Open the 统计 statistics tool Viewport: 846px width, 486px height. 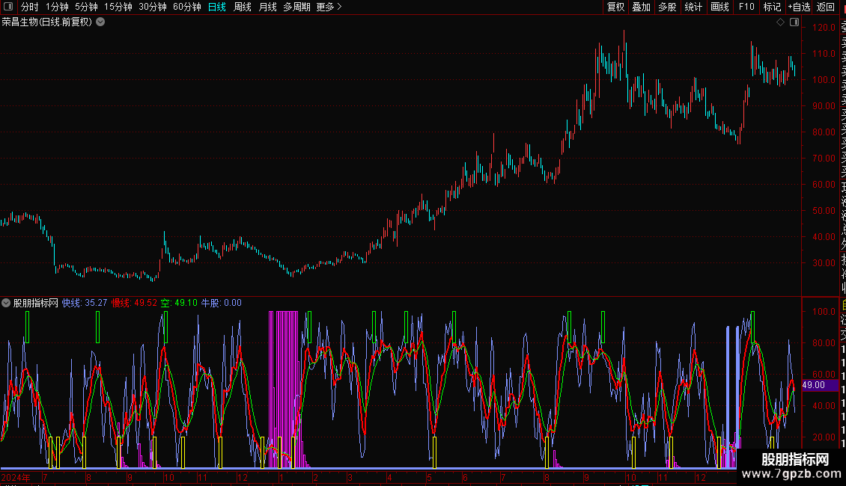pyautogui.click(x=693, y=7)
